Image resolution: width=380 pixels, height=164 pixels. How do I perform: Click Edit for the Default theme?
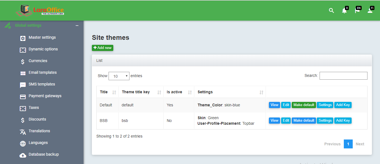click(286, 105)
